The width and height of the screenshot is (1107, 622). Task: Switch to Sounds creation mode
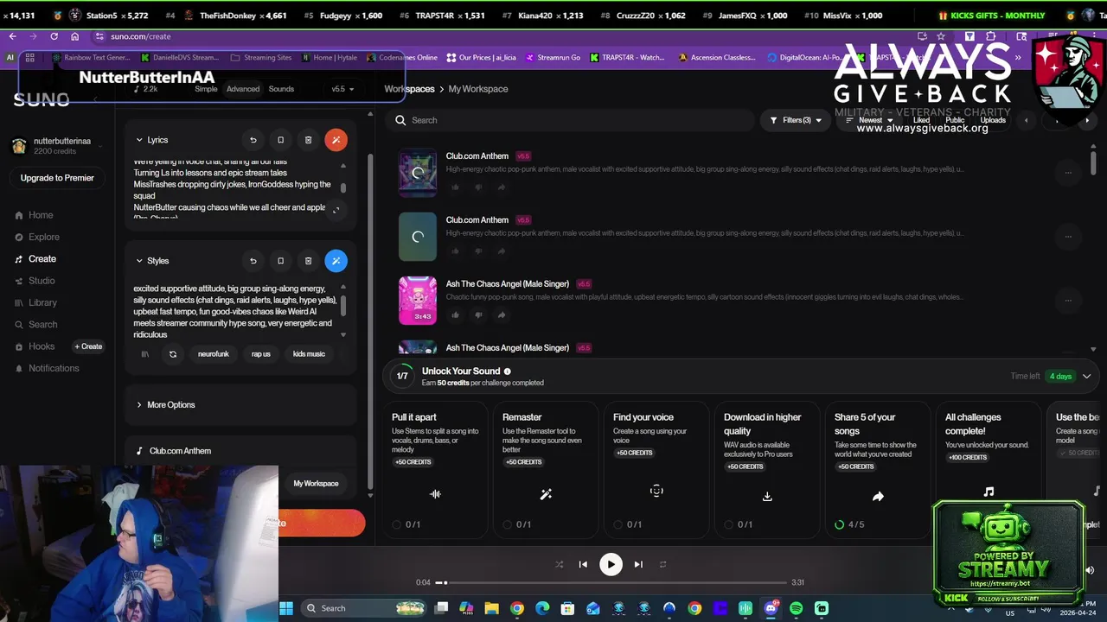(x=281, y=89)
